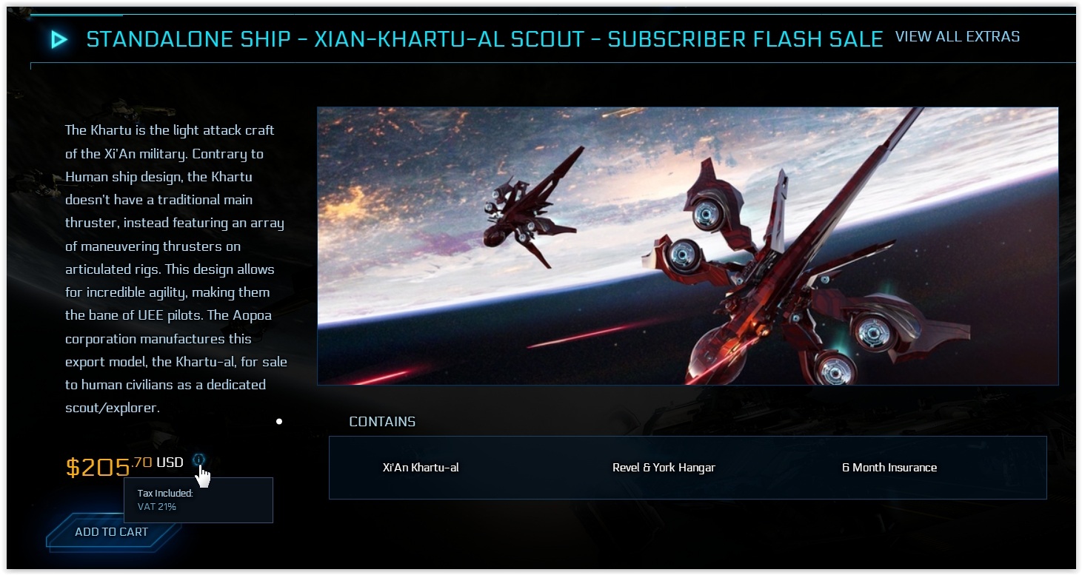Click the Tax Included tooltip box
Image resolution: width=1082 pixels, height=575 pixels.
(x=198, y=500)
